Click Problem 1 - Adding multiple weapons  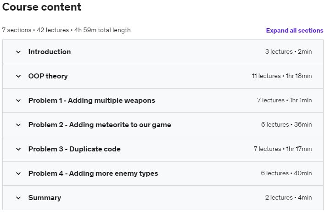click(91, 100)
